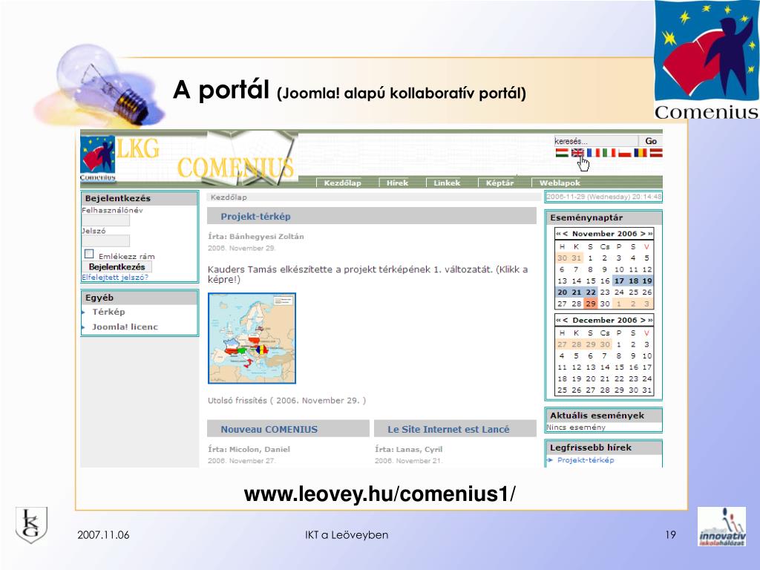Click the December 2006 month title
The width and height of the screenshot is (760, 570).
click(604, 321)
